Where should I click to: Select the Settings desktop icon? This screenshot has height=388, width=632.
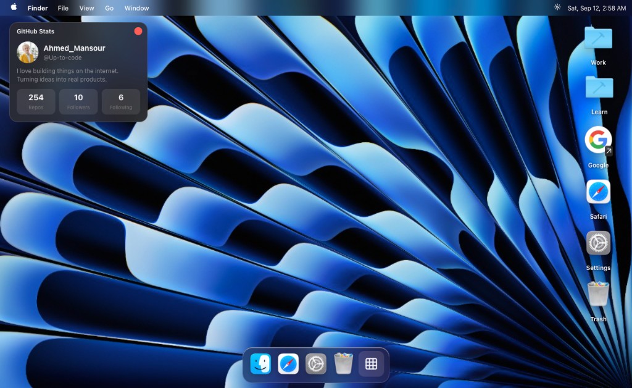coord(598,251)
